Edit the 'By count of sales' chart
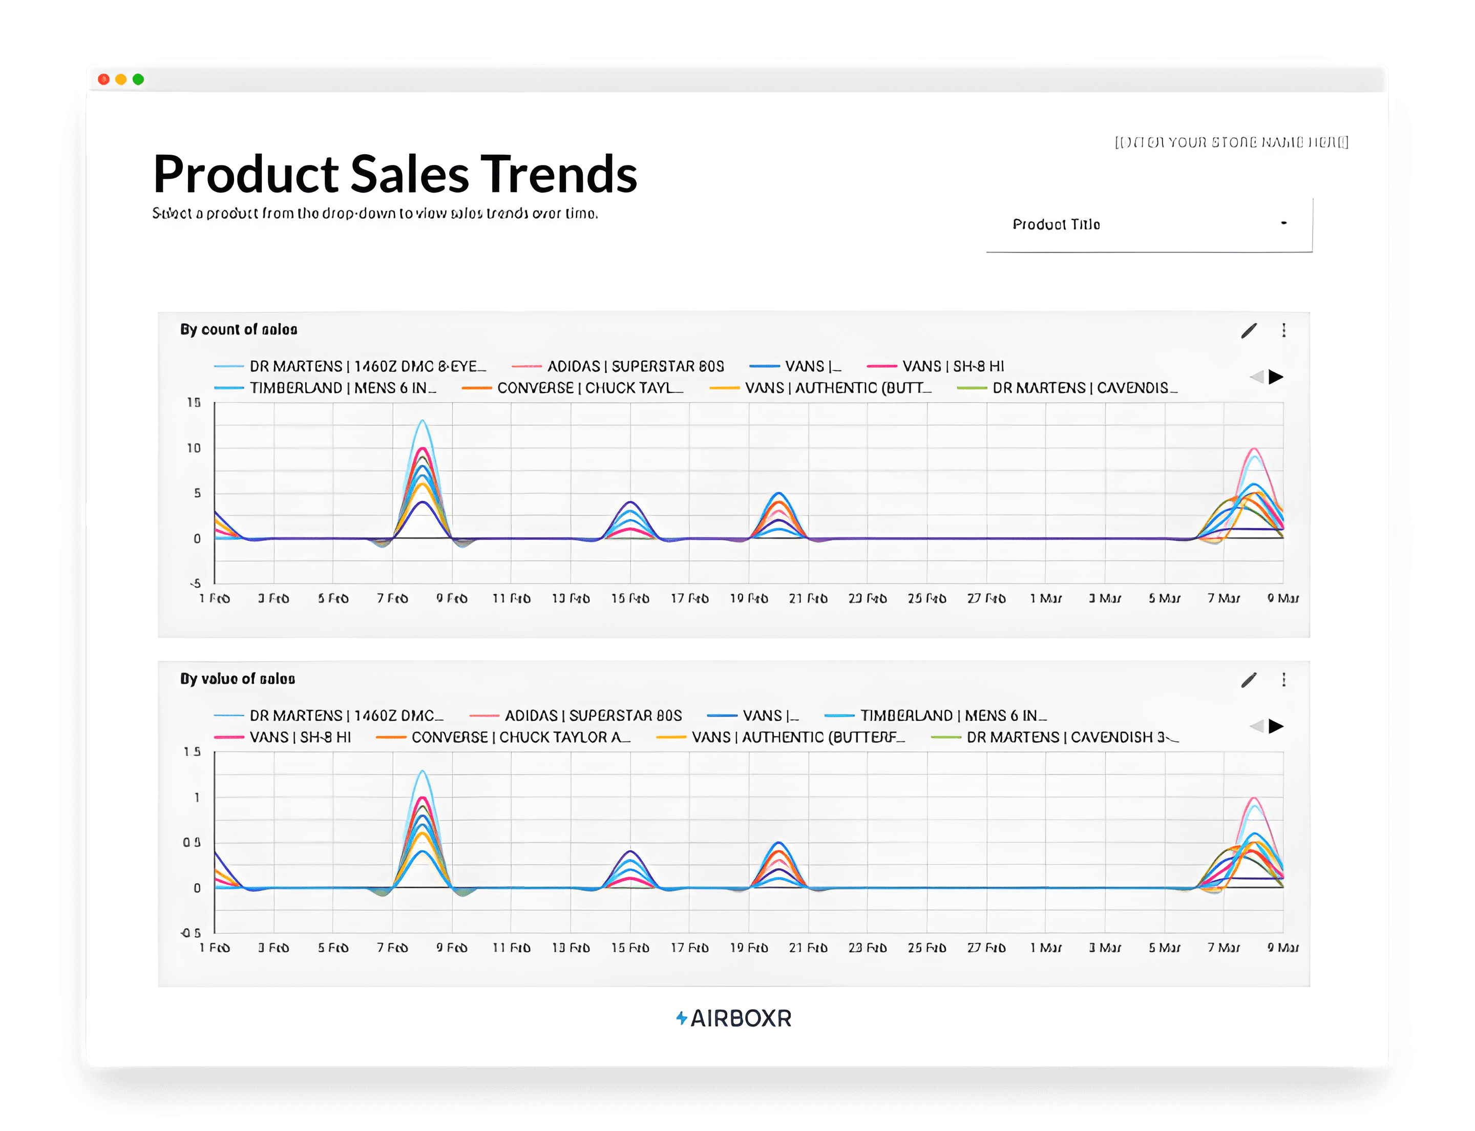Viewport: 1475px width, 1131px height. (1249, 330)
